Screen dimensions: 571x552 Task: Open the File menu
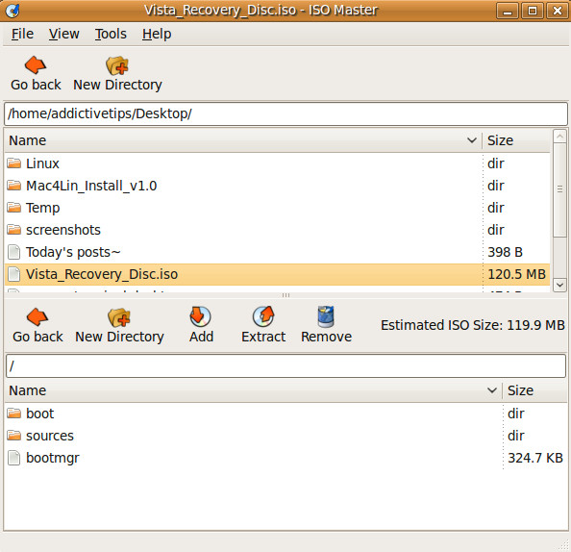tap(22, 34)
